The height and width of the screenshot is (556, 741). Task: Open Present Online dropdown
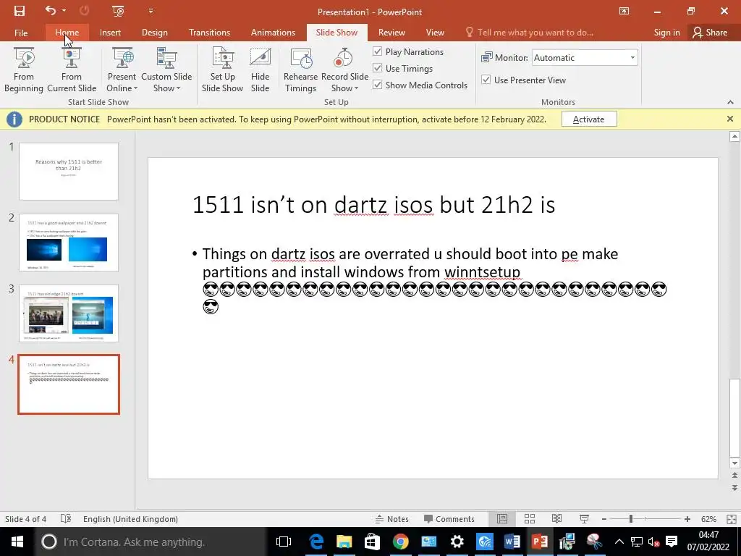(122, 69)
